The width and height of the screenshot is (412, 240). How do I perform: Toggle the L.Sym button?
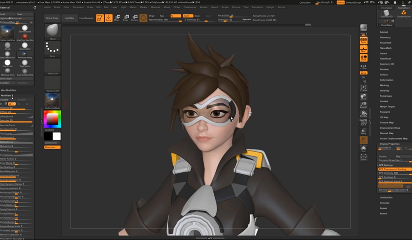click(363, 67)
